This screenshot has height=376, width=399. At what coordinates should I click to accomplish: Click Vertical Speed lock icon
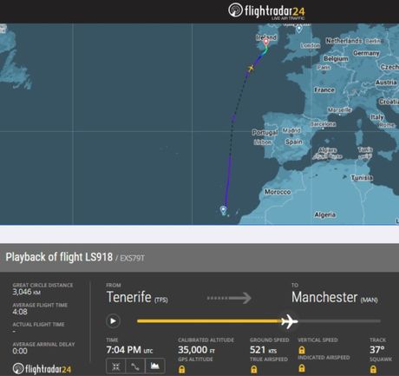302,350
